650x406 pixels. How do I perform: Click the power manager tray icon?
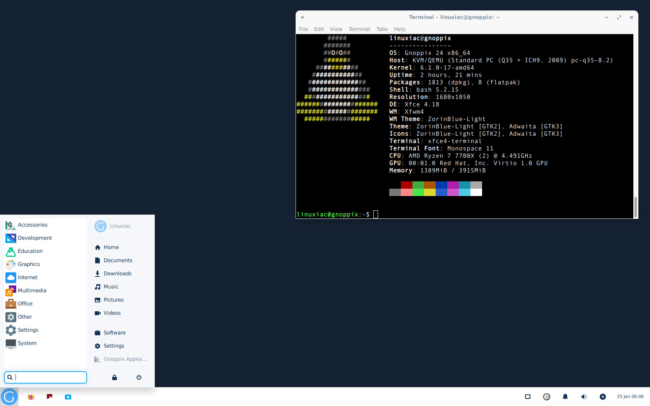[603, 397]
